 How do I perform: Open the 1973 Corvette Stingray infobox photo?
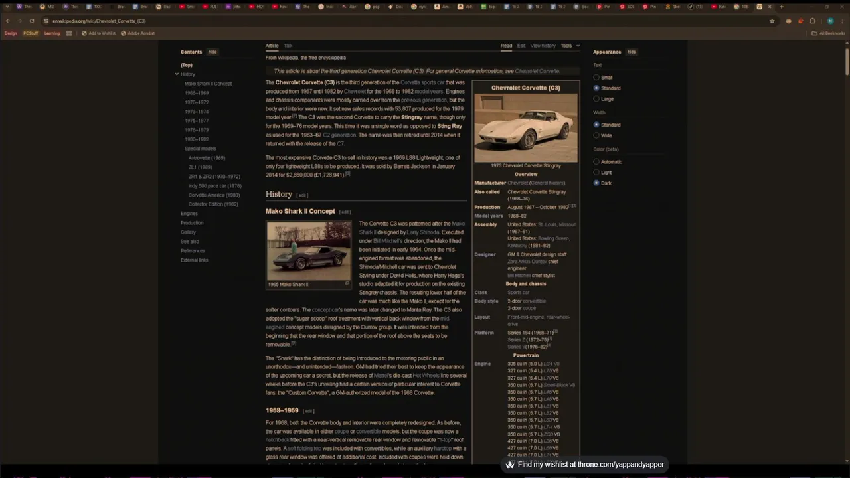pyautogui.click(x=526, y=127)
